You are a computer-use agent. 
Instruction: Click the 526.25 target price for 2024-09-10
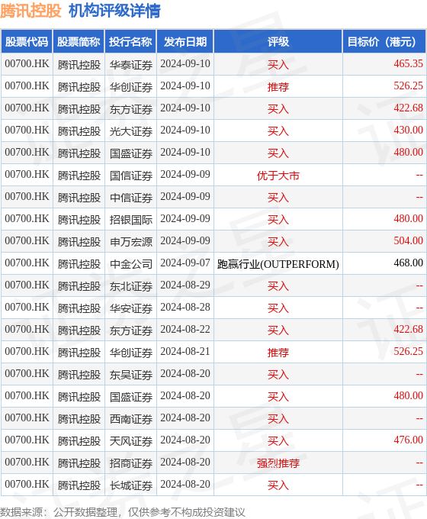pyautogui.click(x=408, y=86)
